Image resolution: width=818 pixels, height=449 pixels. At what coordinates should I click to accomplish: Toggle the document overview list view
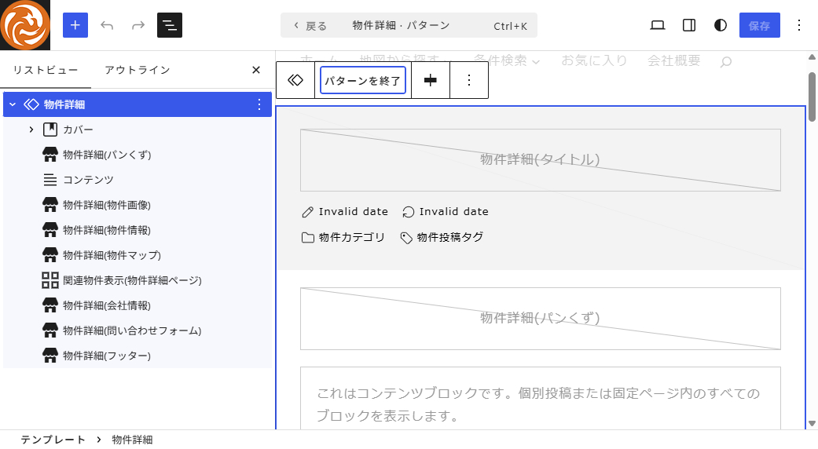coord(170,25)
